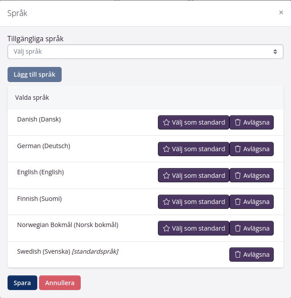Image resolution: width=291 pixels, height=298 pixels.
Task: Cancel with the Annullera button
Action: click(x=60, y=283)
